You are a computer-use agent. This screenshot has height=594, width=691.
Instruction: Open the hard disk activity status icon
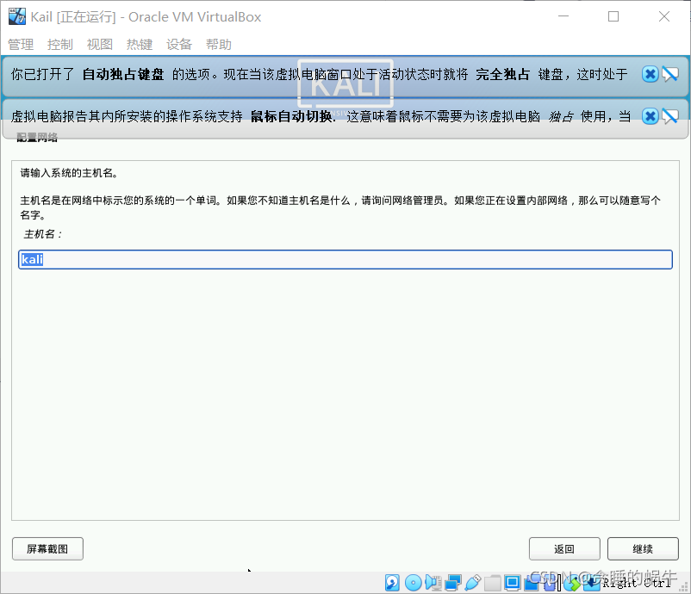pos(392,583)
